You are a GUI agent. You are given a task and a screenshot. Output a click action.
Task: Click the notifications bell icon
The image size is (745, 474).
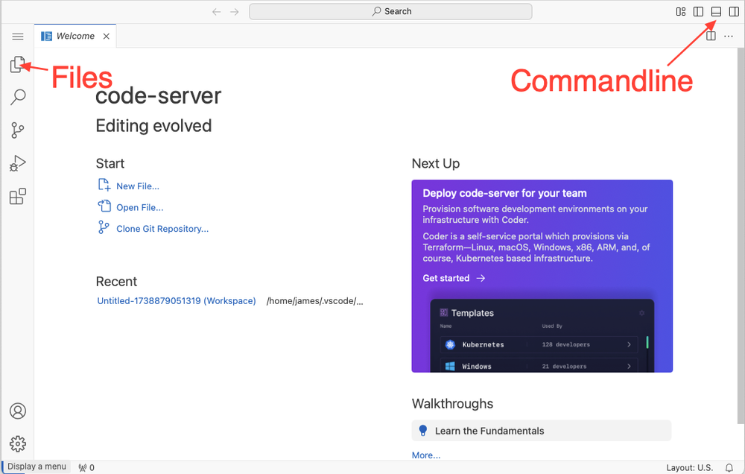click(729, 467)
